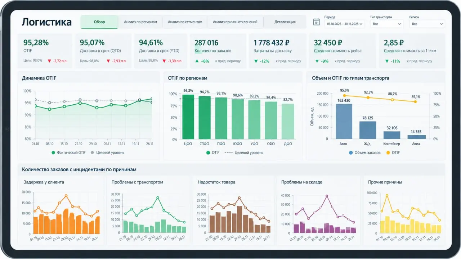Click the Задержка у клиента chart title
The image size is (461, 259).
(x=44, y=182)
